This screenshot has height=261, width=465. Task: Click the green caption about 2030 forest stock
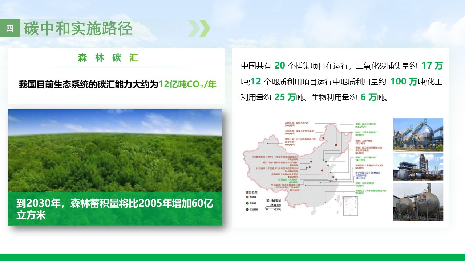(x=115, y=209)
